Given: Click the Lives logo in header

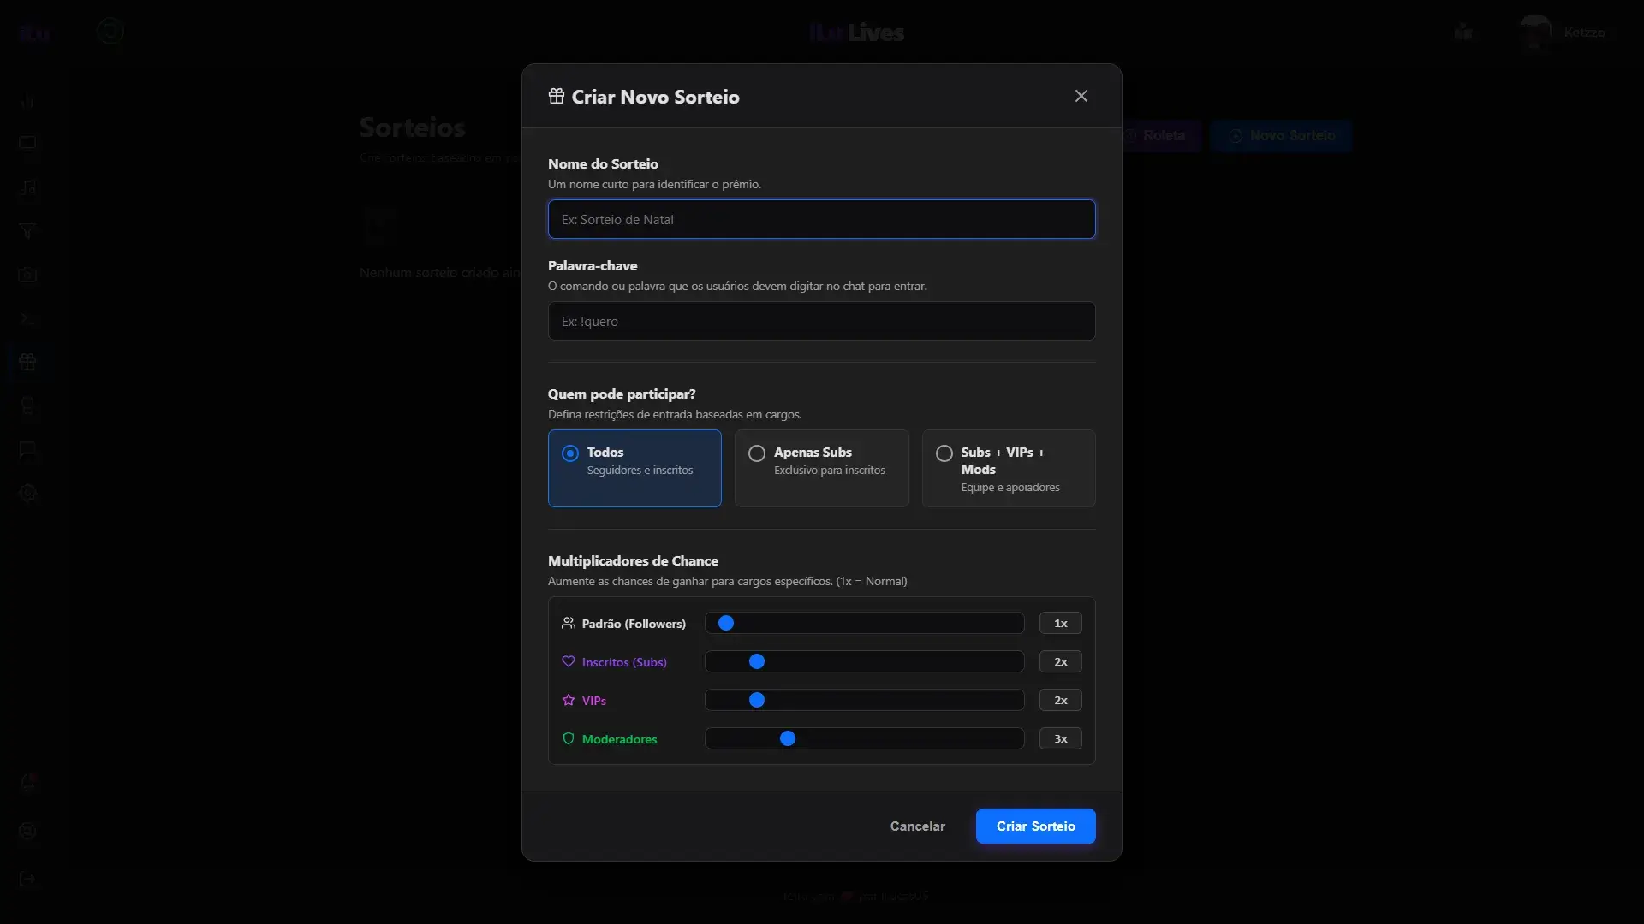Looking at the screenshot, I should [857, 33].
